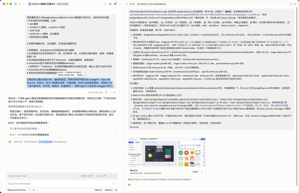Open the localhost:4311/baocut/BaoCut.html link
Image resolution: width=299 pixels, height=193 pixels.
click(x=220, y=105)
